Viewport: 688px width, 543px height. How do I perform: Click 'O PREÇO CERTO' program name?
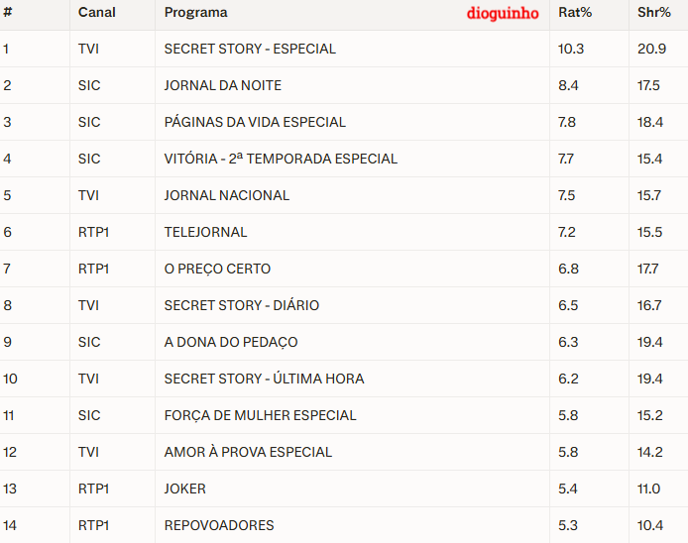217,269
